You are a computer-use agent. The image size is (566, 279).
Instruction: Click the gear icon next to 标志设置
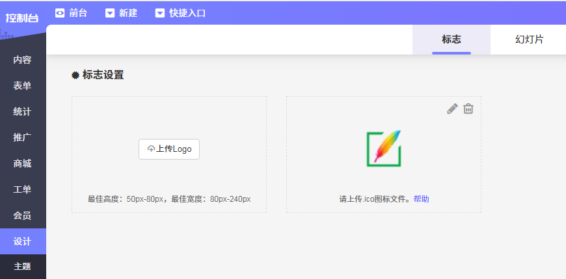(x=75, y=75)
